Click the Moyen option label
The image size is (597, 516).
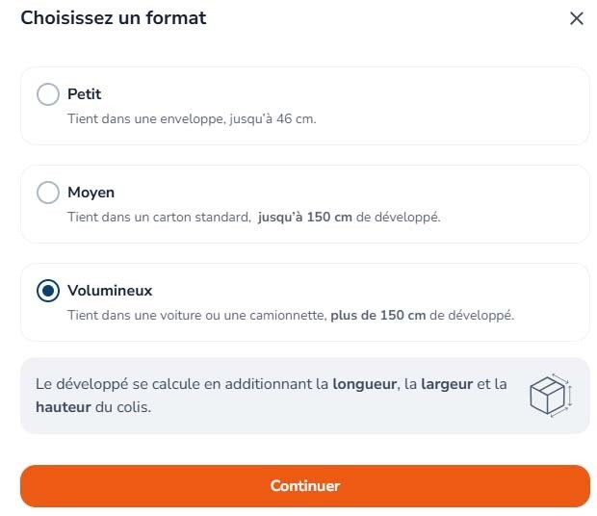point(91,193)
